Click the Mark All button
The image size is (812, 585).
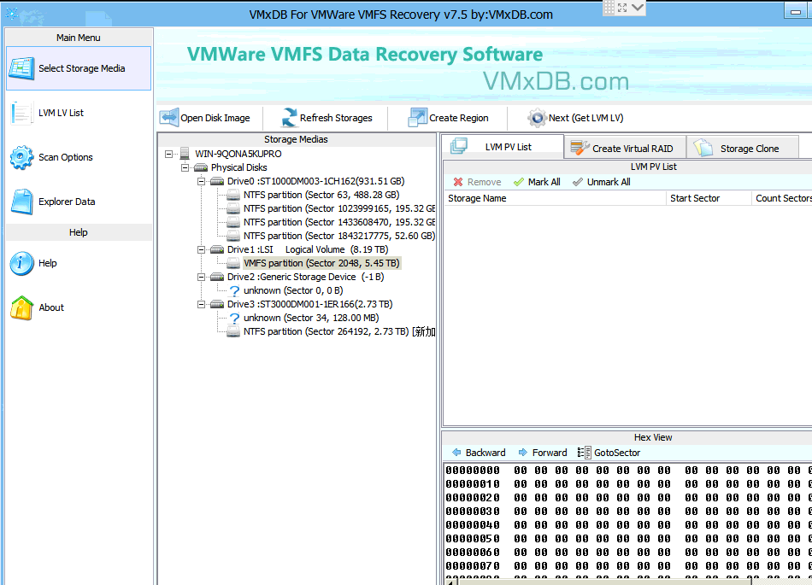click(x=537, y=182)
